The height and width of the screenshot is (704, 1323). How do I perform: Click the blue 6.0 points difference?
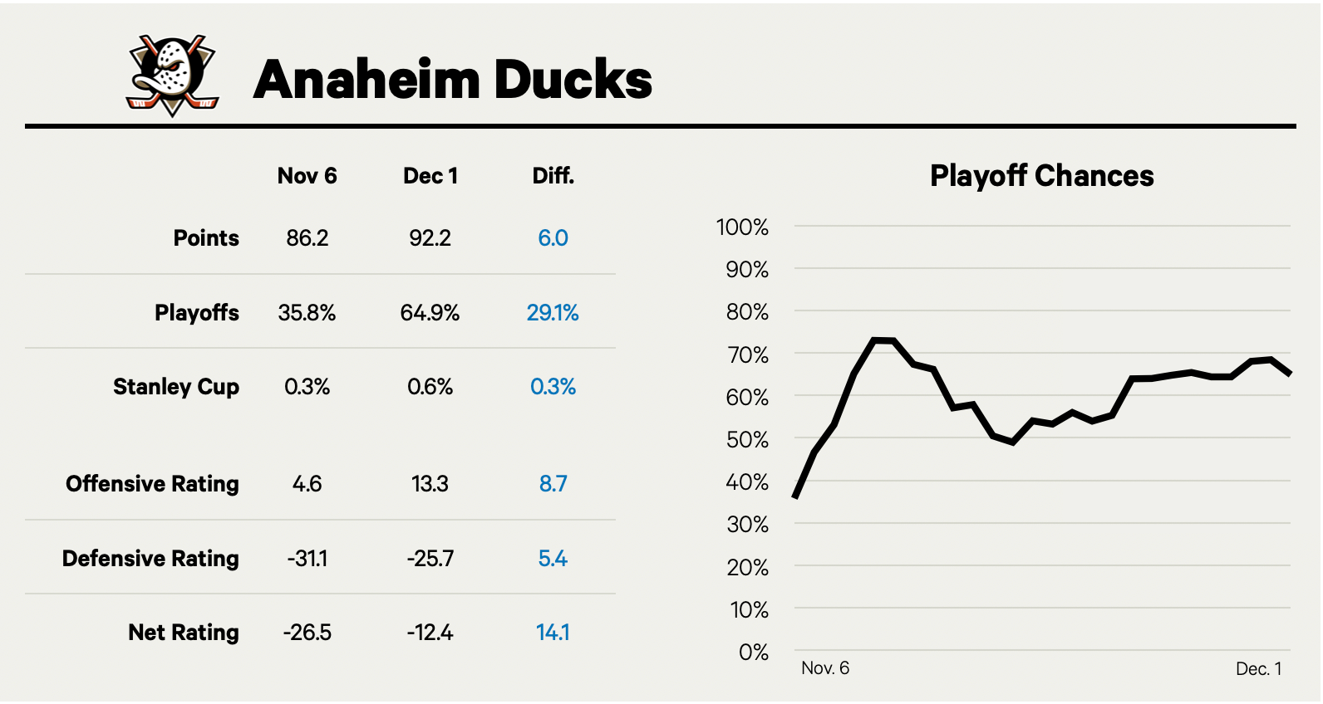(x=553, y=238)
